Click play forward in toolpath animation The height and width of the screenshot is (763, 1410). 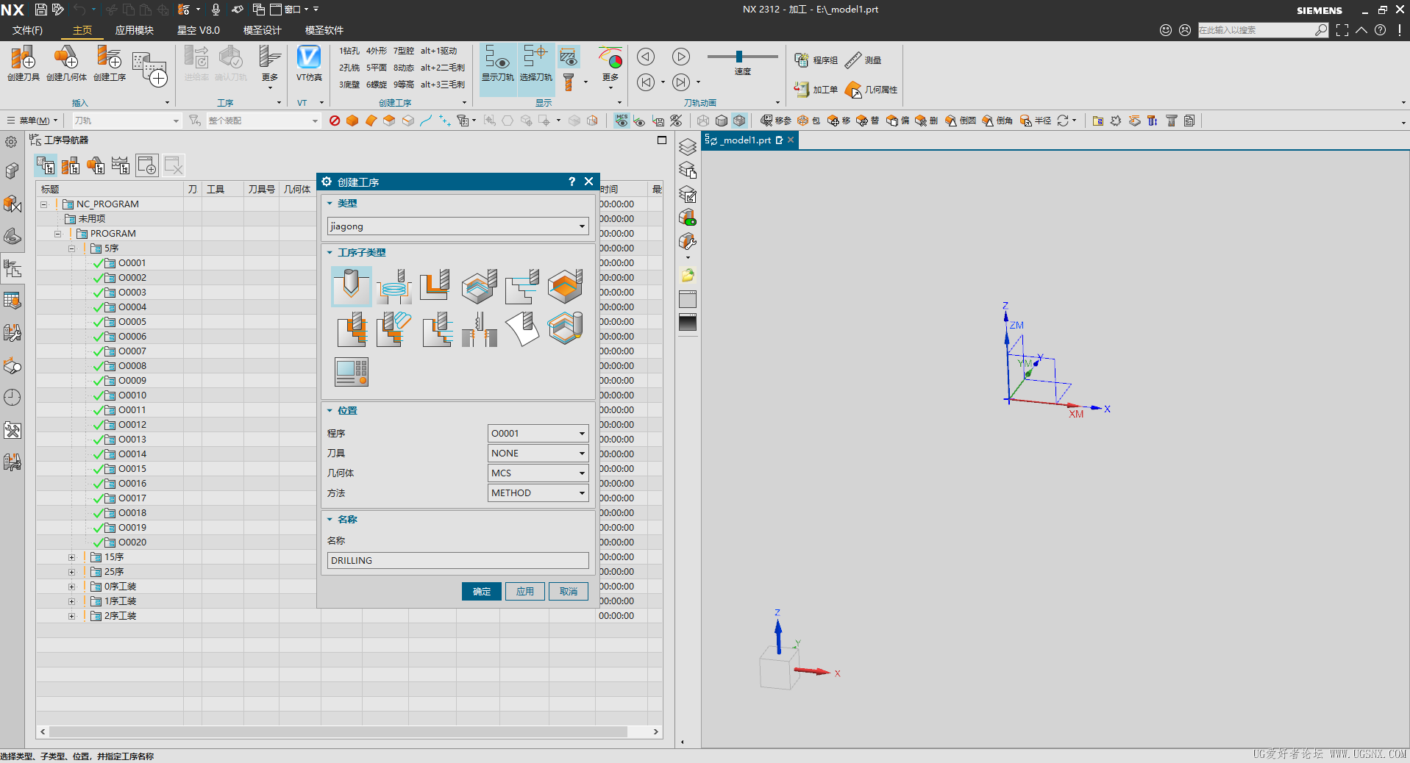681,57
